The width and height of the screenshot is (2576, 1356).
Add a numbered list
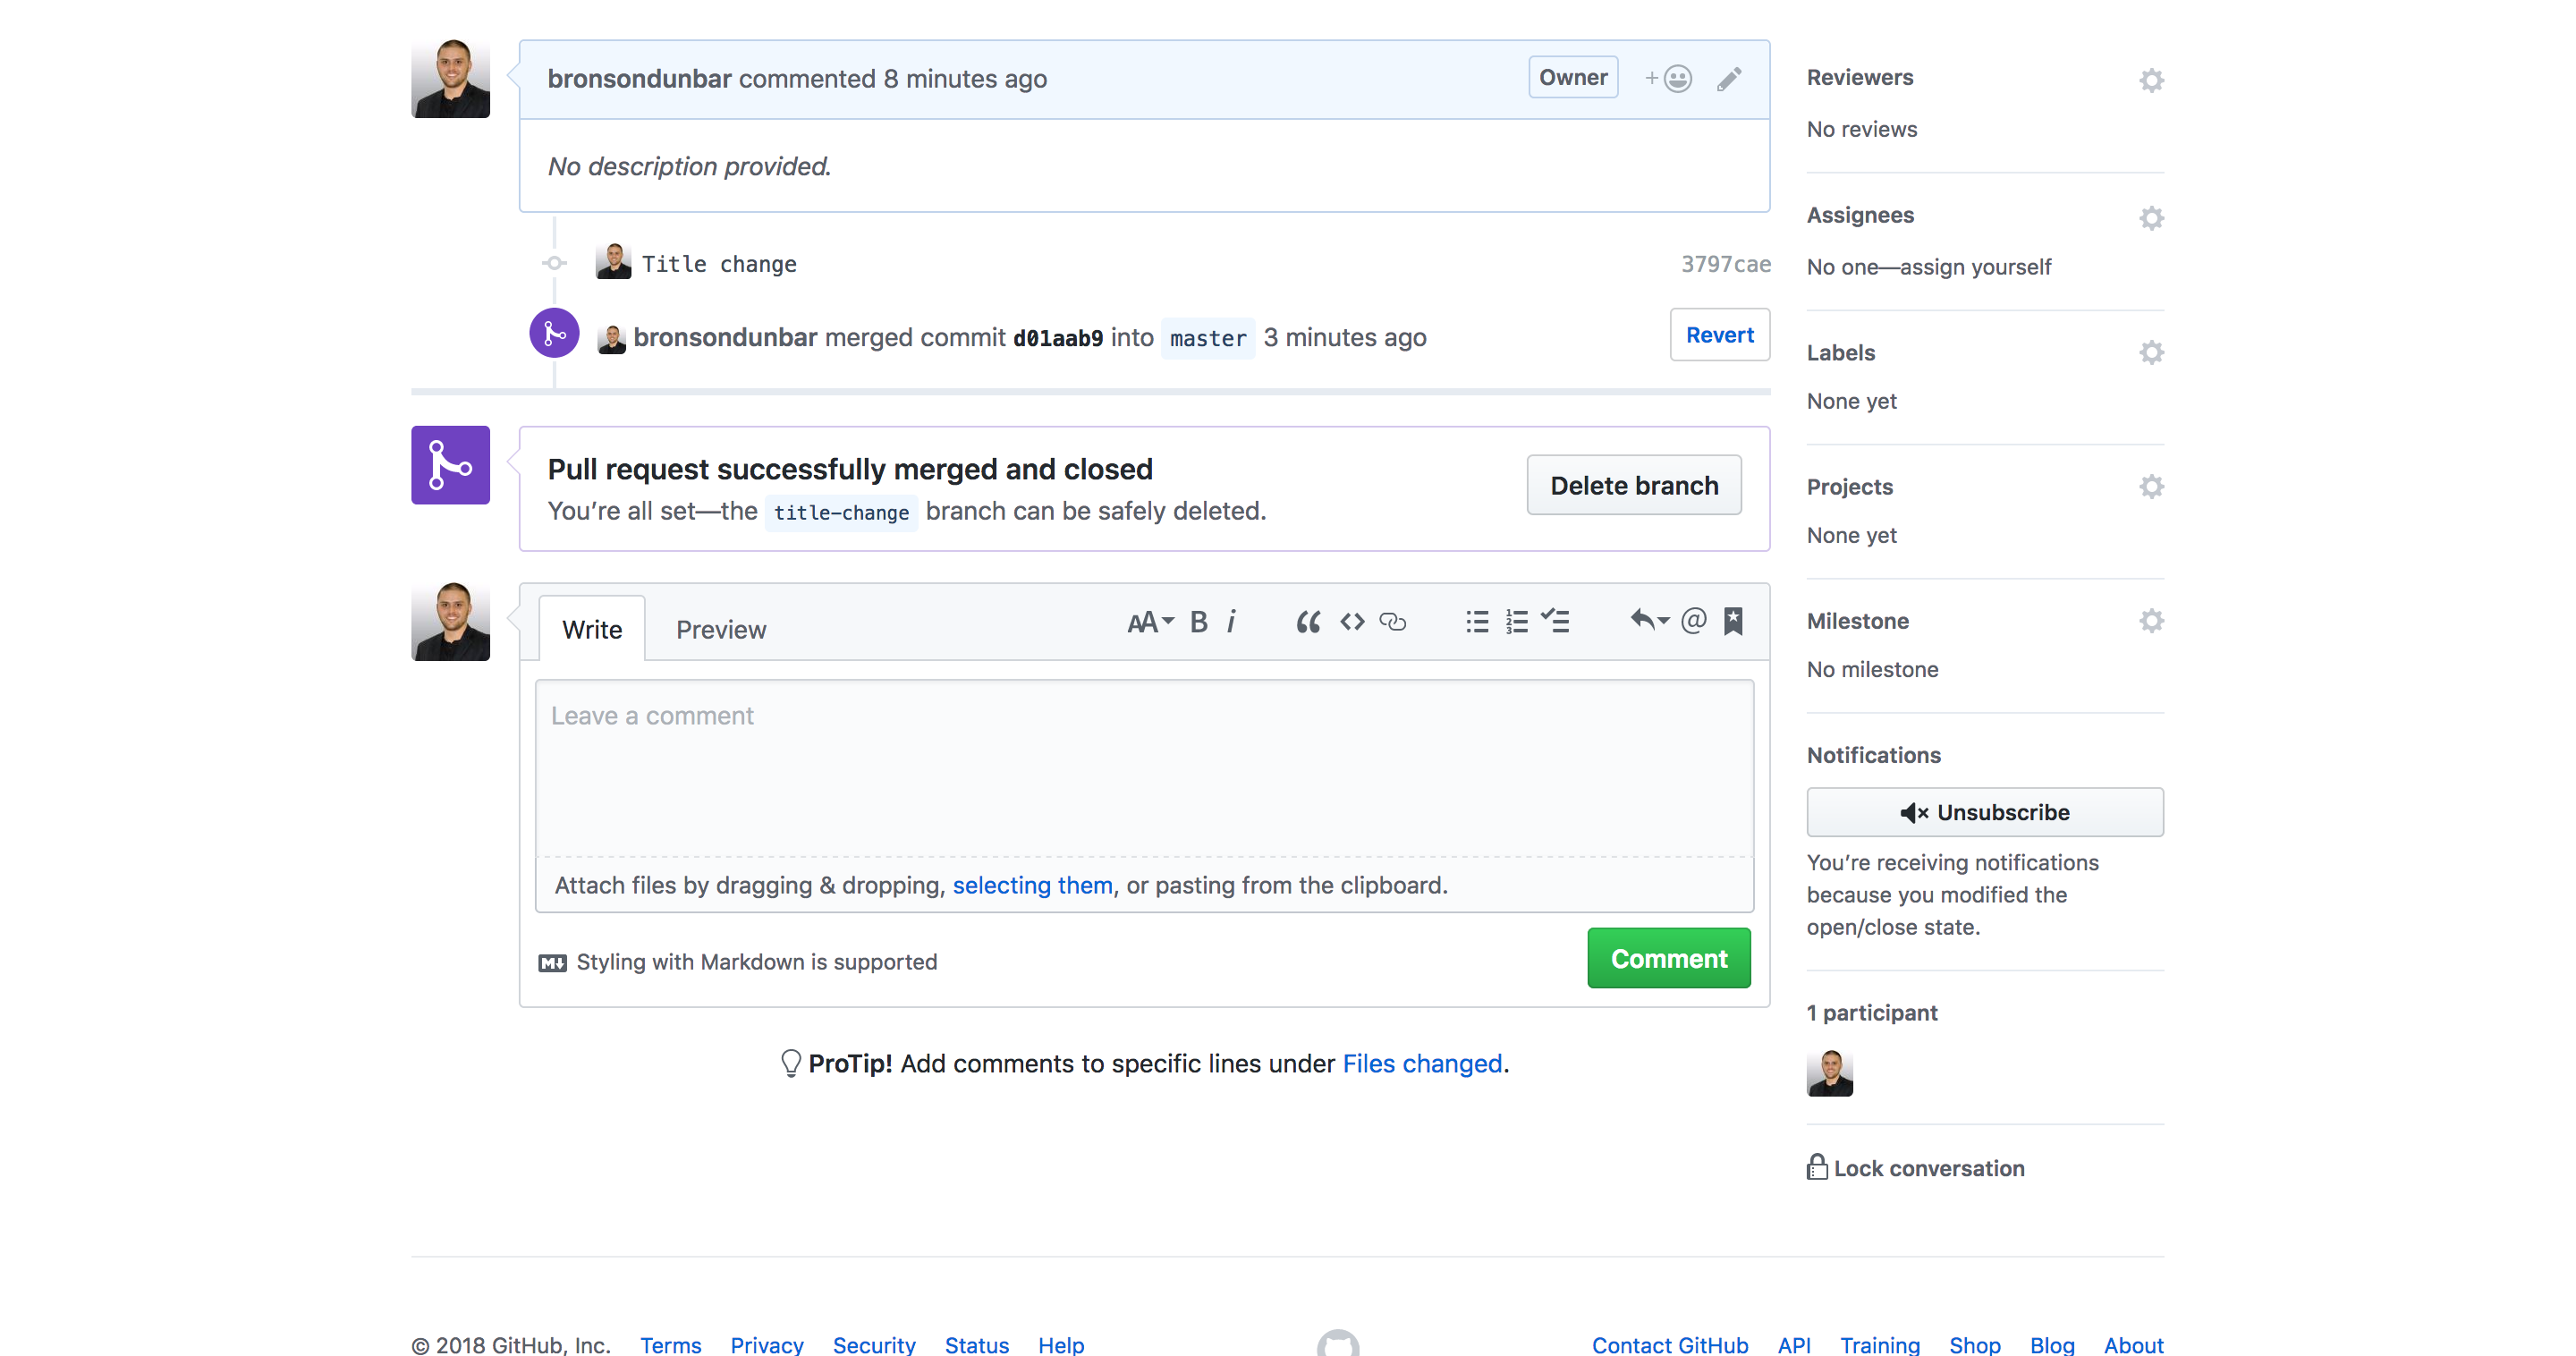pos(1516,622)
